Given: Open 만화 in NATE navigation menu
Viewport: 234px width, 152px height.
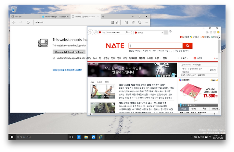Looking at the screenshot, I should coord(113,58).
